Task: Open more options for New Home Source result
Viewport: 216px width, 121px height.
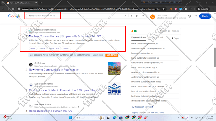Action: tap(78, 107)
